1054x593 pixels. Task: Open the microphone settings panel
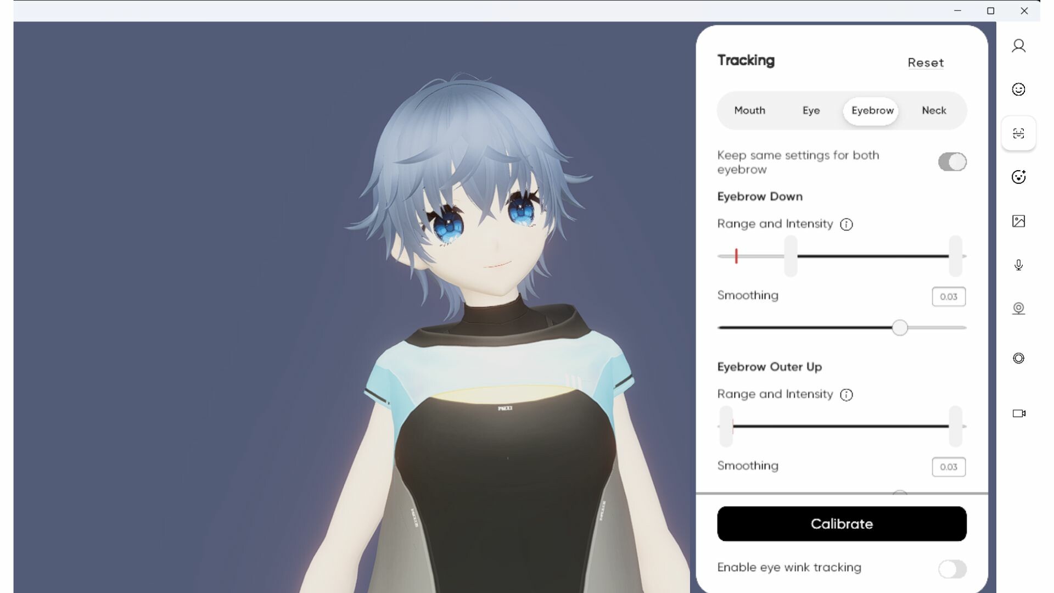coord(1019,265)
